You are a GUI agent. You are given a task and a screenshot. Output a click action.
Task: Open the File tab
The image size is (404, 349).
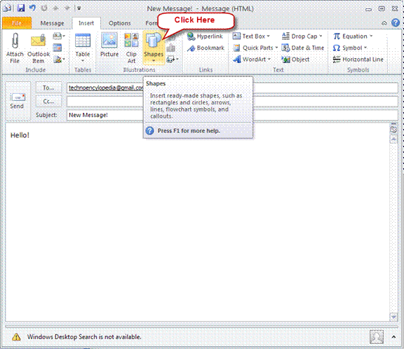(x=17, y=23)
